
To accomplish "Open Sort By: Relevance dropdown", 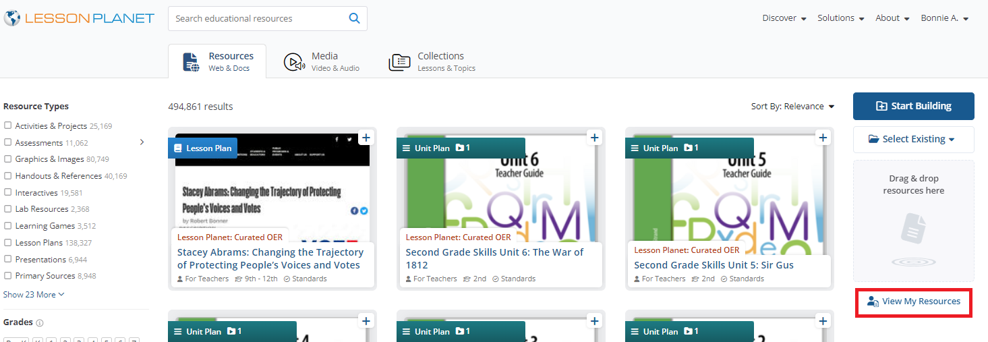I will point(792,107).
